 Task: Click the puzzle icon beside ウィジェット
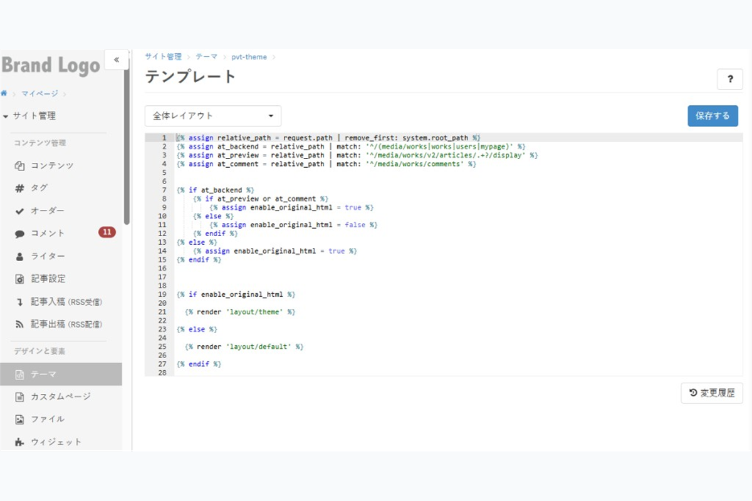(19, 442)
